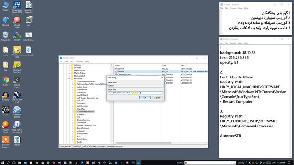The image size is (294, 165).
Task: Switch the ENG input language indicator
Action: click(x=274, y=163)
